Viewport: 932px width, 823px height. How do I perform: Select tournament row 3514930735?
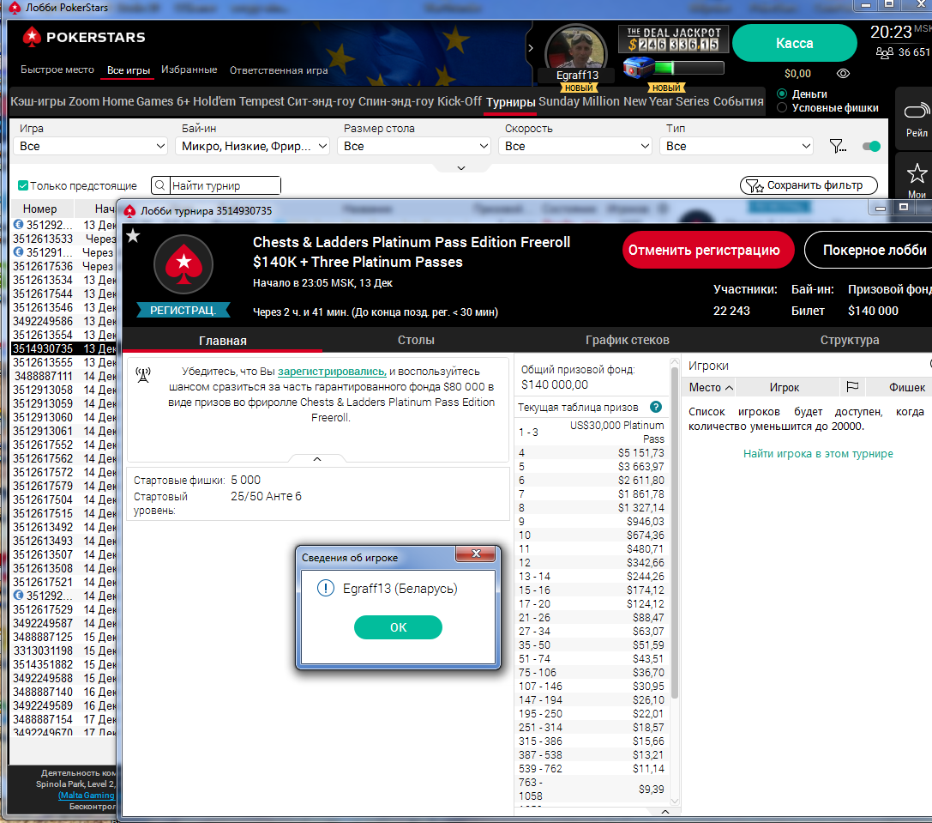click(x=64, y=348)
